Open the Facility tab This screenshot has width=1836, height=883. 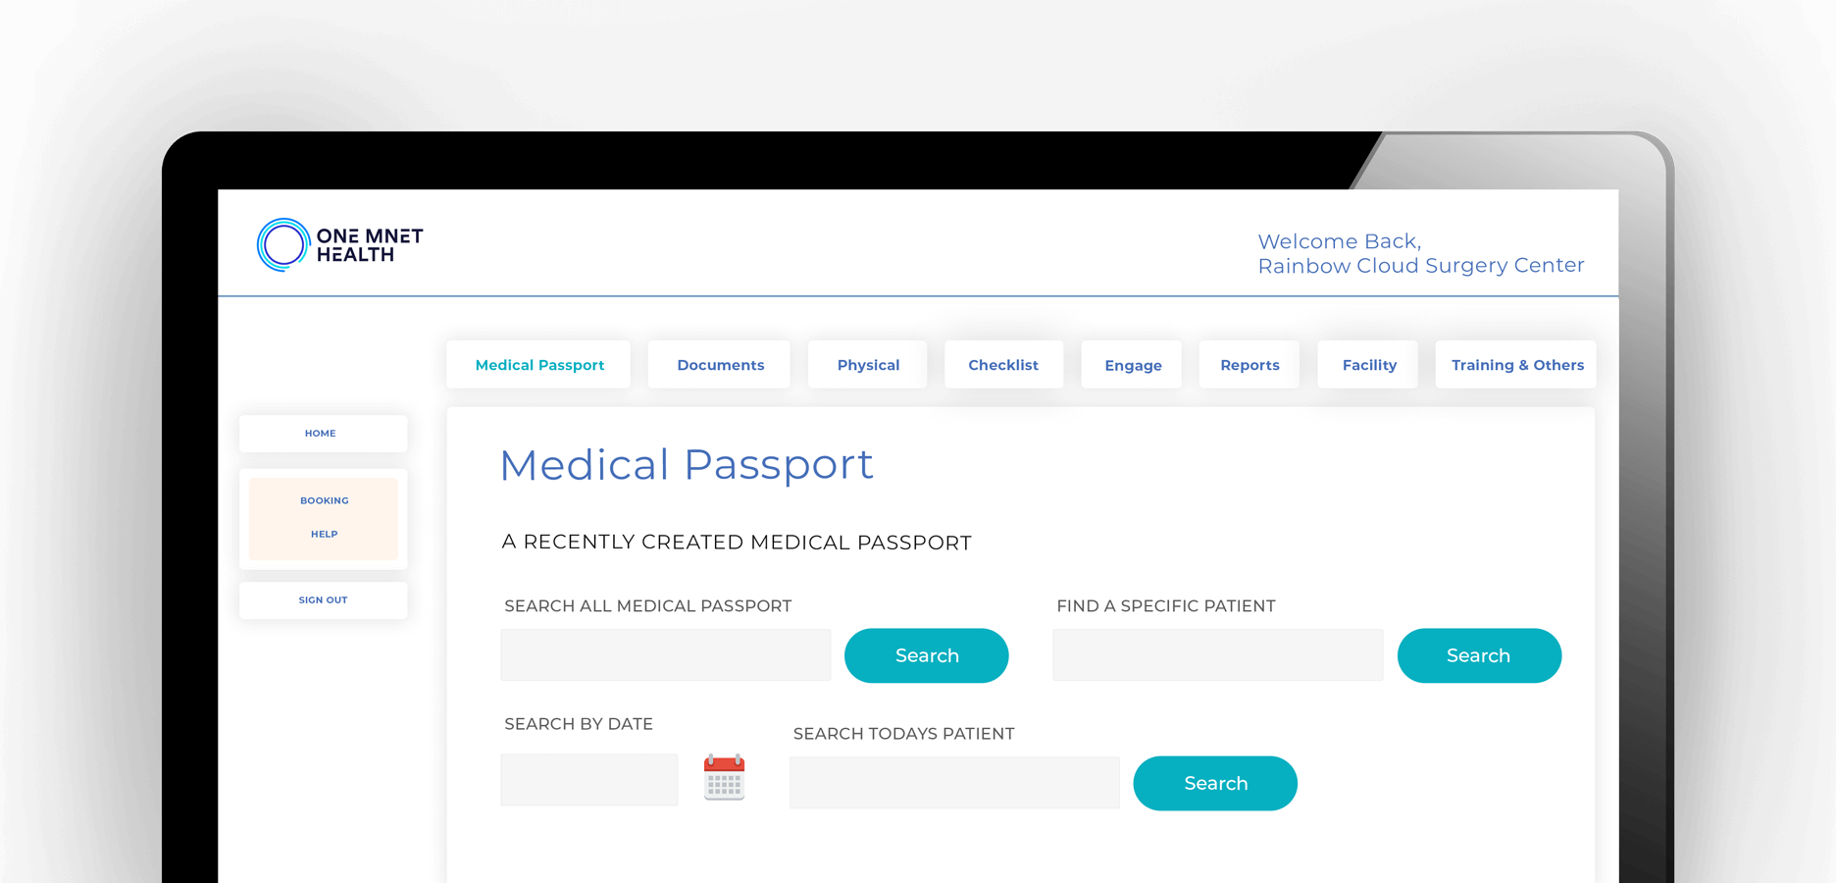1368,364
